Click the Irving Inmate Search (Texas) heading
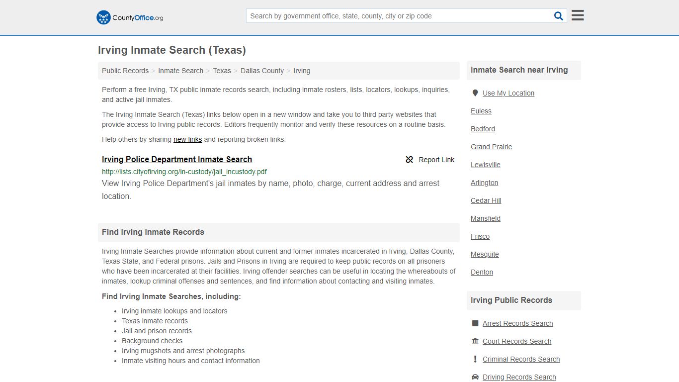Screen dimensions: 679x382 pyautogui.click(x=172, y=50)
